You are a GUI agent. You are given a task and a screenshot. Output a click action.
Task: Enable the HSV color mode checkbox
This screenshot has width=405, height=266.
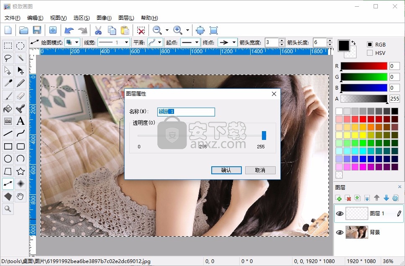tap(370, 53)
